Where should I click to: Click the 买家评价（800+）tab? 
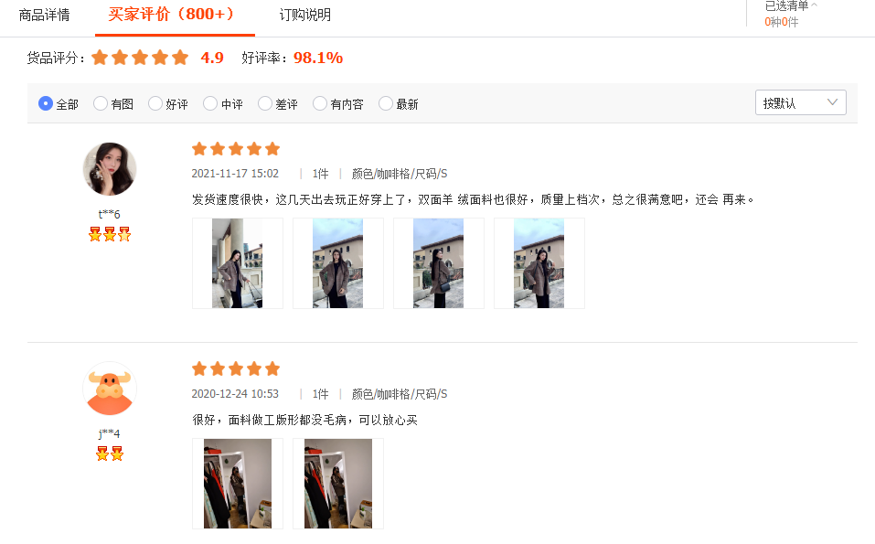(x=174, y=16)
